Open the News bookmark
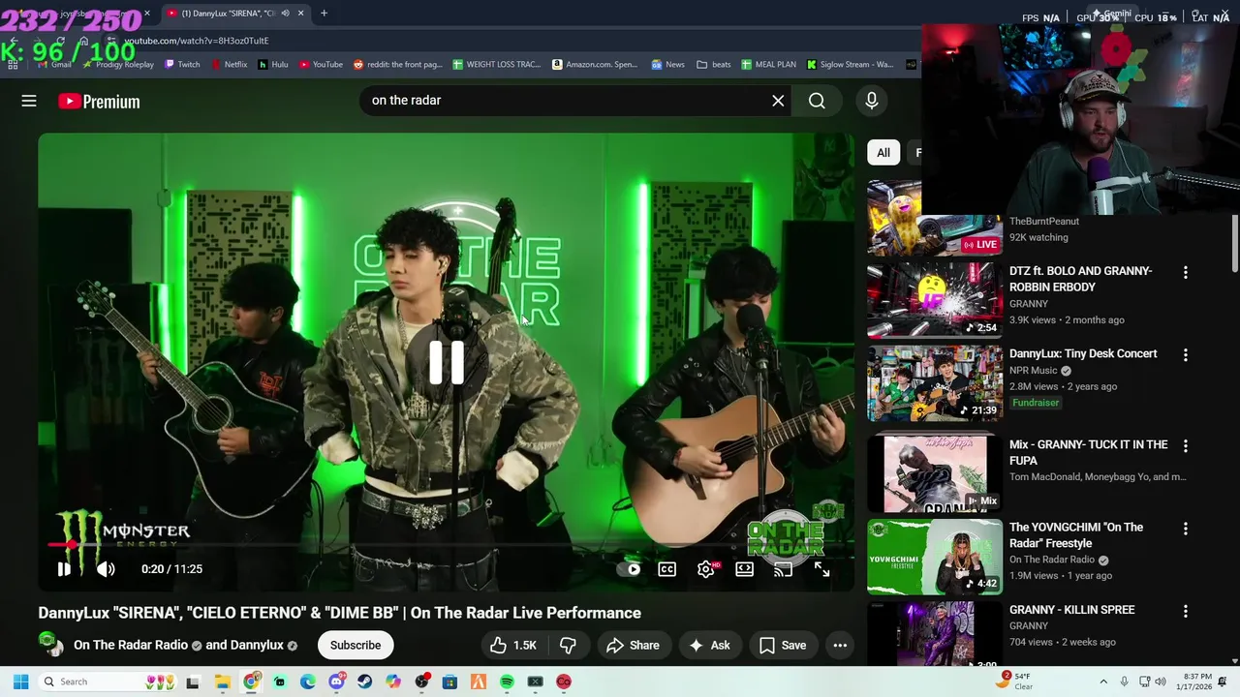This screenshot has width=1240, height=697. pos(667,65)
